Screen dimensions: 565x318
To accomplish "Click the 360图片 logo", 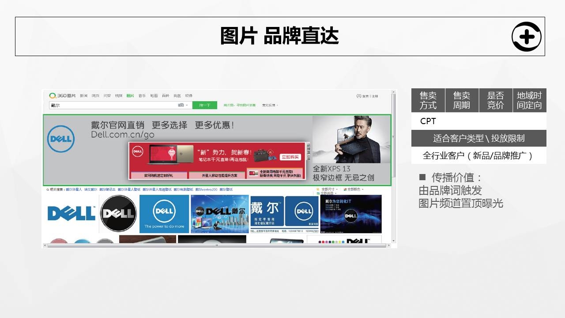I will pos(62,96).
